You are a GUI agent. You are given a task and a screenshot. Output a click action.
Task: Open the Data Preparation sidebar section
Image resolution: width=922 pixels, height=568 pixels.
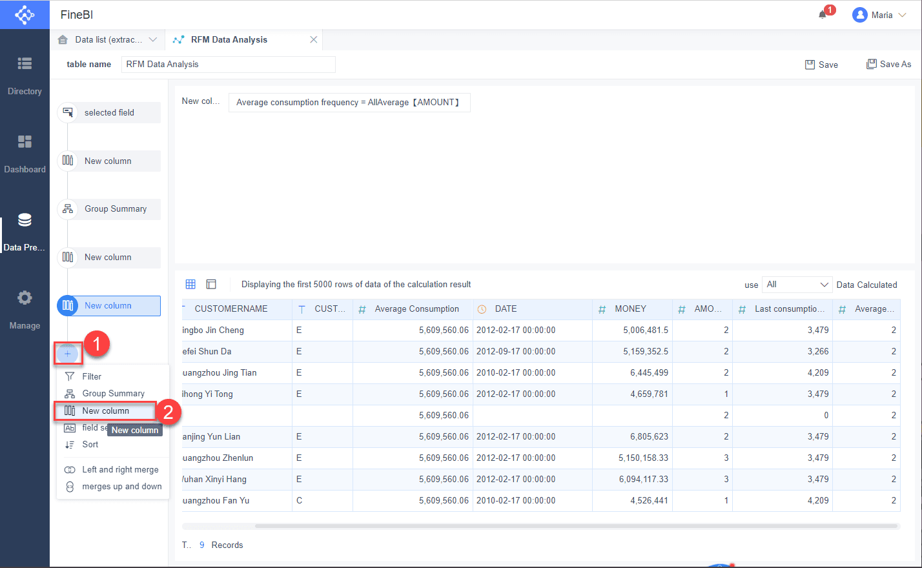[25, 232]
